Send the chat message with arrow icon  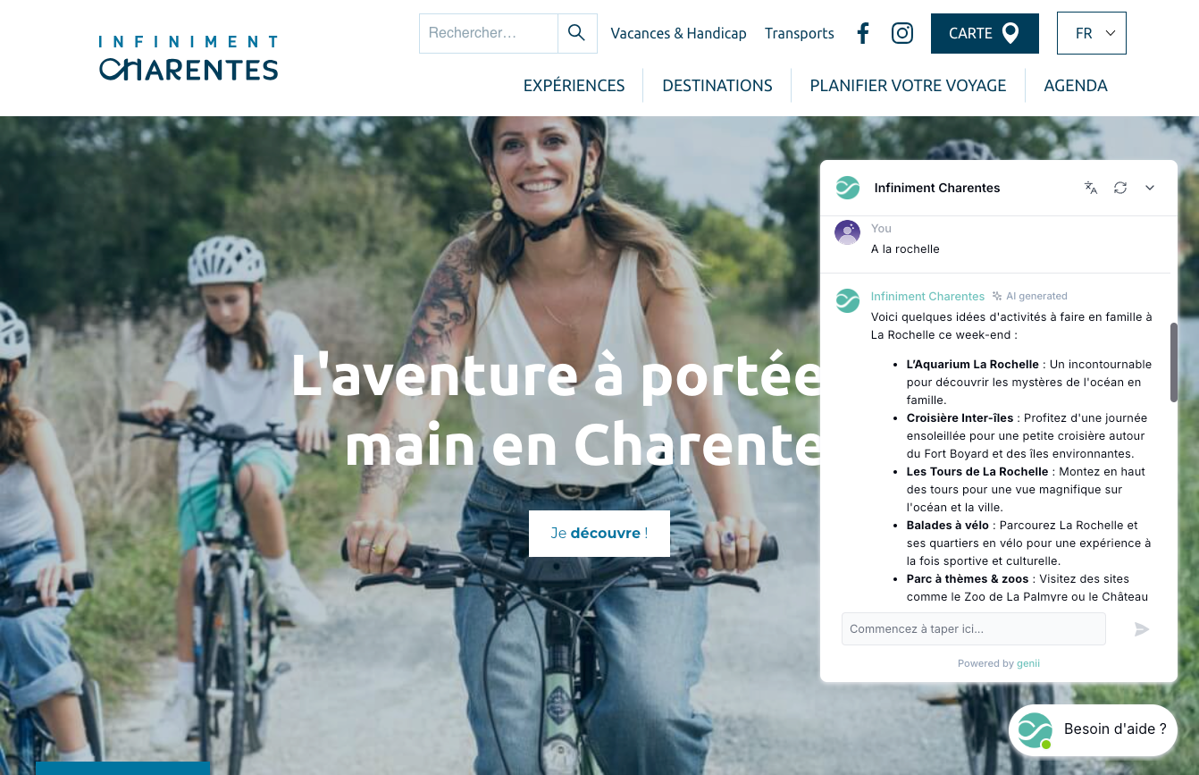[1142, 629]
